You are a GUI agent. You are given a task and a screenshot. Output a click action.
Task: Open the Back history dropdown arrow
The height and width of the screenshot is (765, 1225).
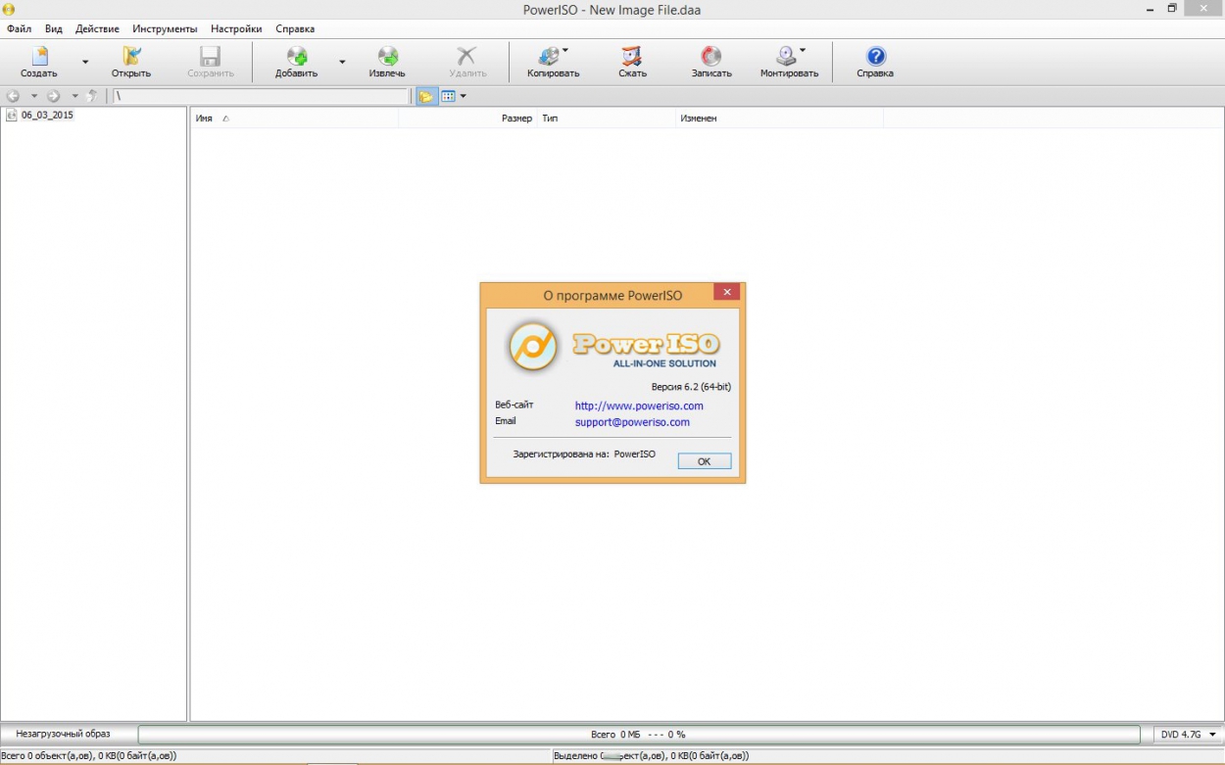tap(34, 96)
